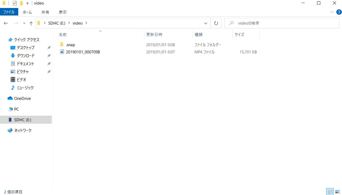Image resolution: width=342 pixels, height=195 pixels.
Task: Select クイック アクセス in navigation pane
Action: click(x=27, y=40)
